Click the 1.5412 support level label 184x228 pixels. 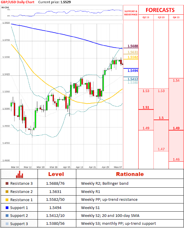(133, 79)
